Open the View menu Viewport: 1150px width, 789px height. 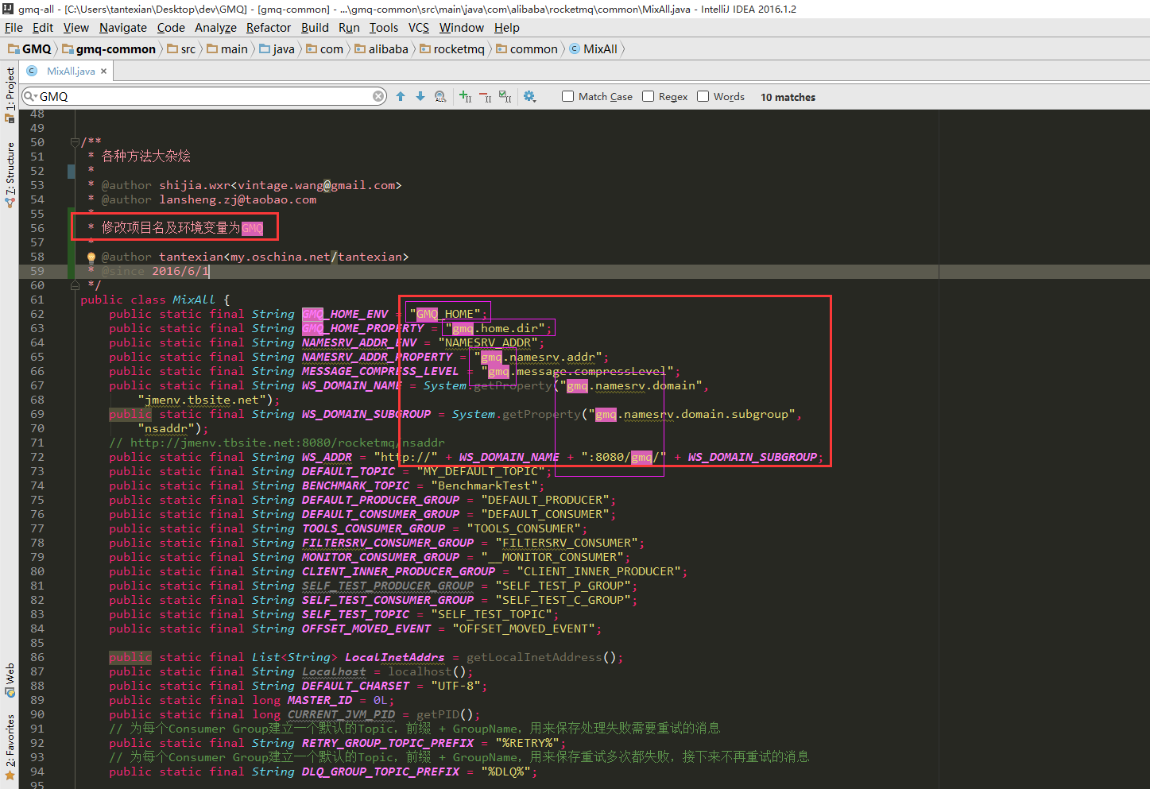[x=76, y=27]
